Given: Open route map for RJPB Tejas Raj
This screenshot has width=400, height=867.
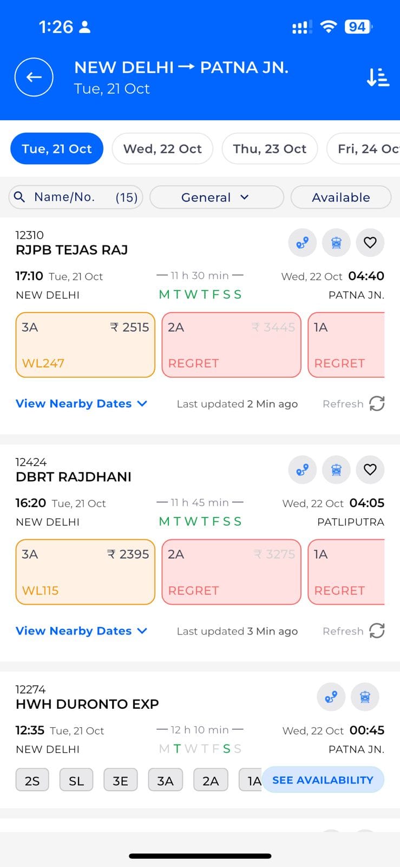Looking at the screenshot, I should [x=302, y=242].
